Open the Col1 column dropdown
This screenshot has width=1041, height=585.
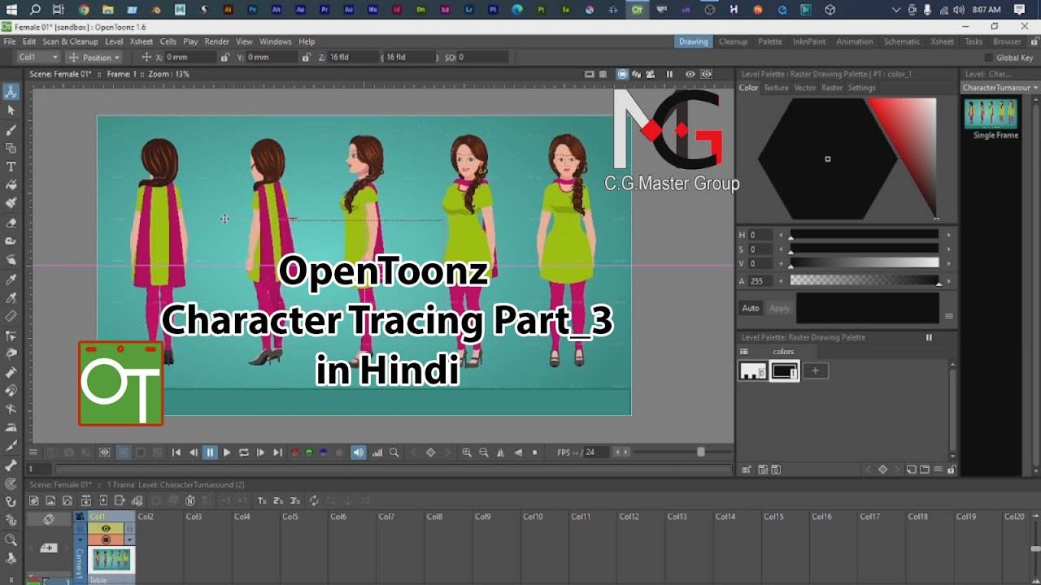click(x=38, y=58)
